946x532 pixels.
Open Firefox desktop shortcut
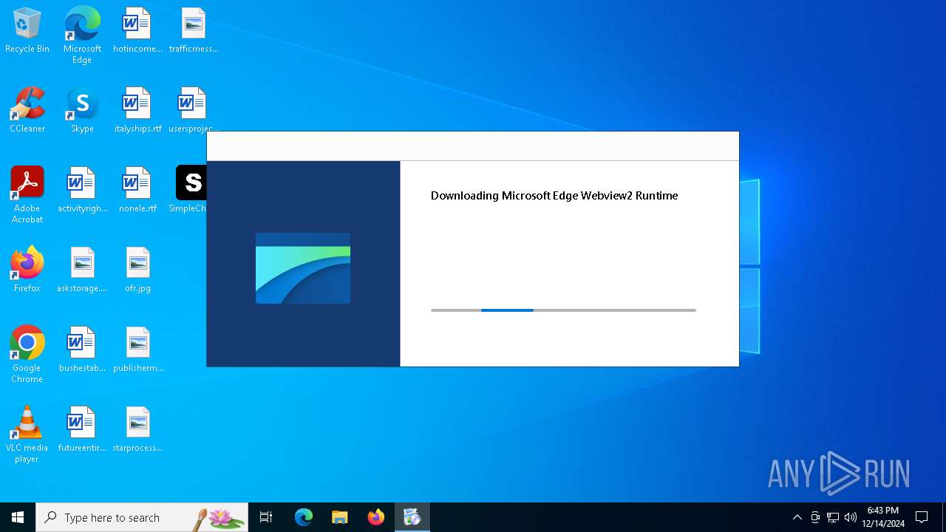tap(27, 270)
